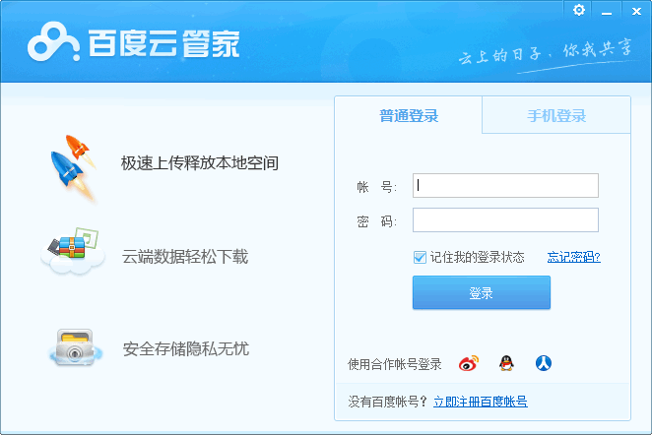652x435 pixels.
Task: Click the cloud download files icon
Action: point(72,251)
